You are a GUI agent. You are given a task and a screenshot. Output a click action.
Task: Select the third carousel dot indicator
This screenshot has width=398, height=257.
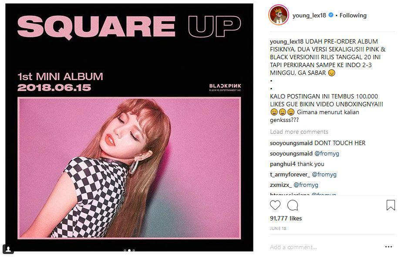[x=134, y=250]
